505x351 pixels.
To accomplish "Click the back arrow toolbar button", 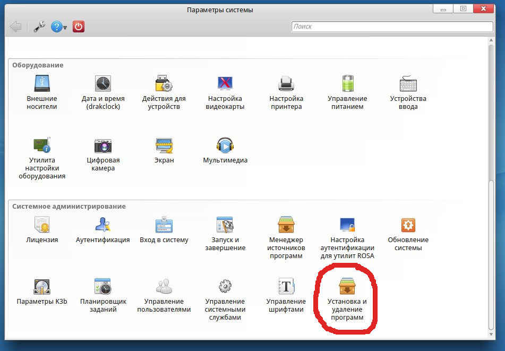I will [15, 27].
